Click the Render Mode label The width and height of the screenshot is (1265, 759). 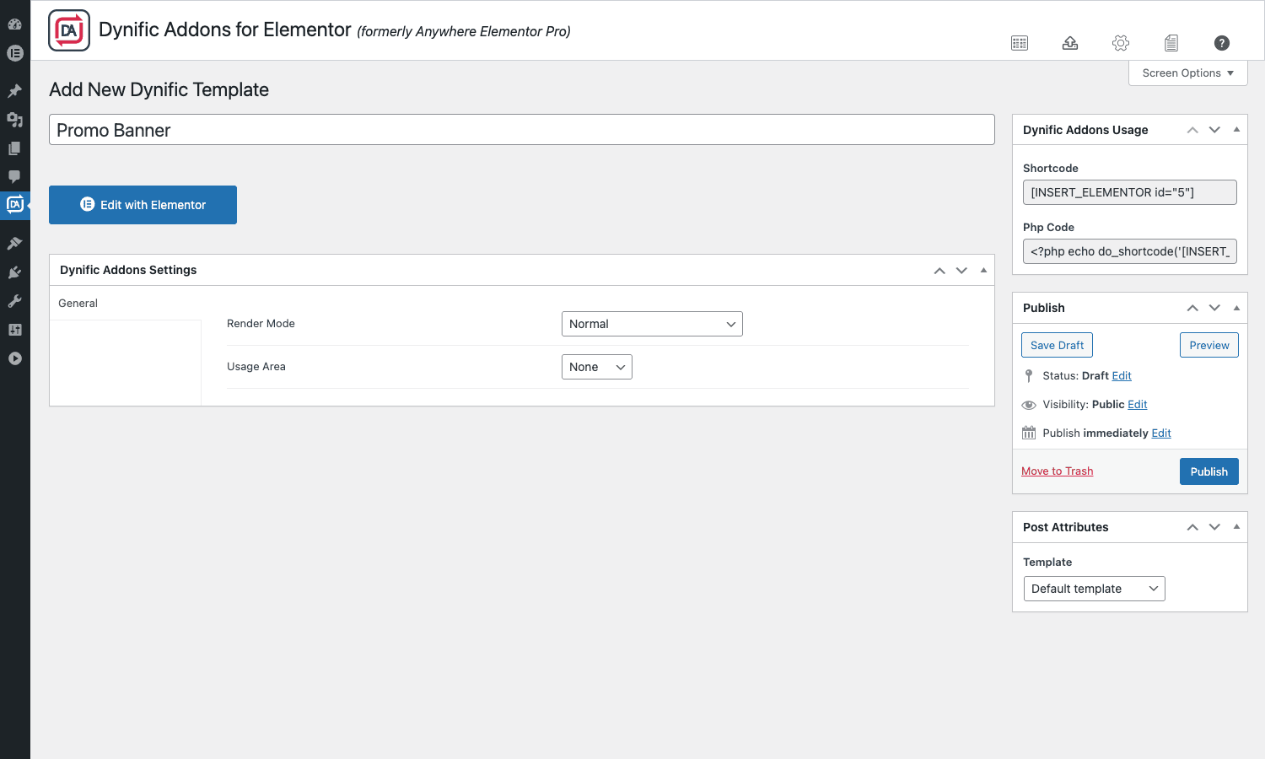(261, 324)
